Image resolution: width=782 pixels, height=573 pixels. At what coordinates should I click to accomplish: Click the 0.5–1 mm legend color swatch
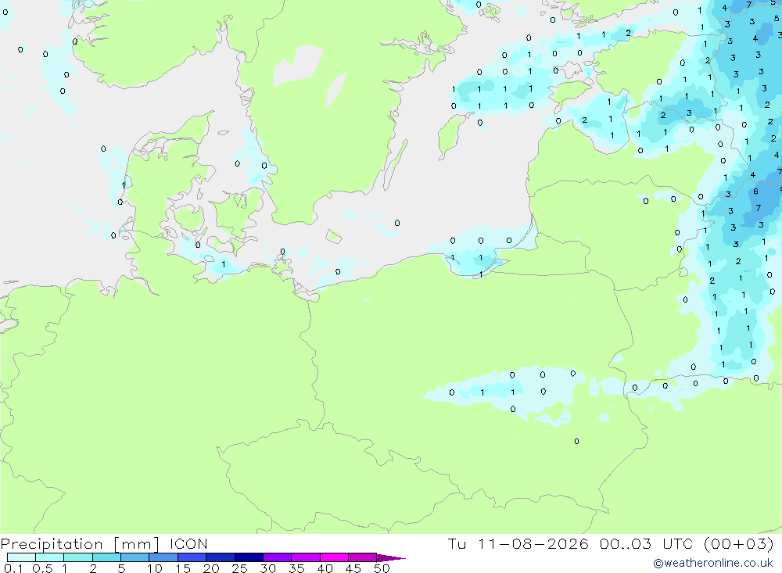point(50,557)
